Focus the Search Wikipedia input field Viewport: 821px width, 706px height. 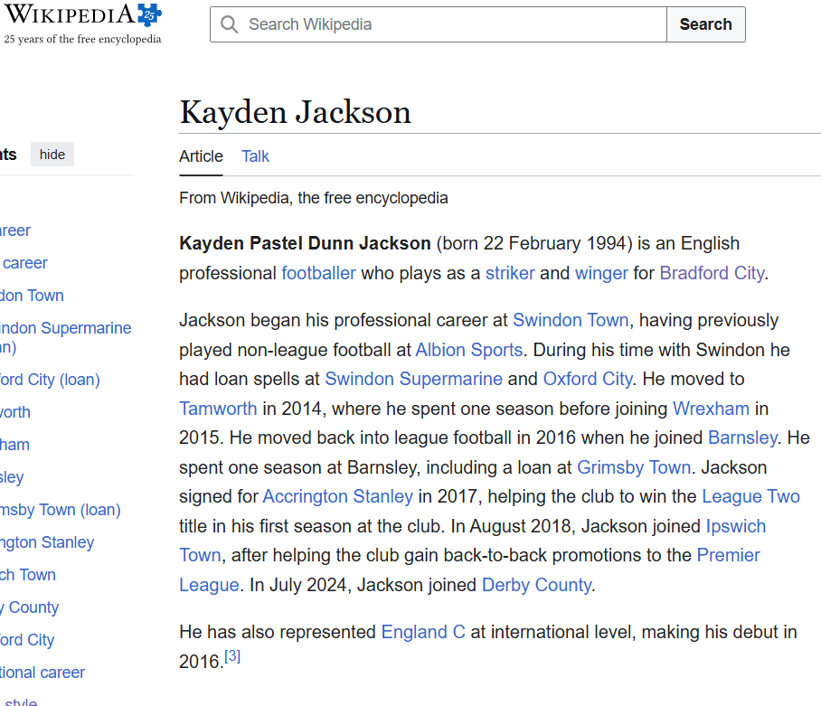(439, 24)
